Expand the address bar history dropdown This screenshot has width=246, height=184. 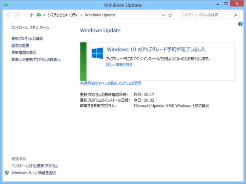click(x=163, y=15)
